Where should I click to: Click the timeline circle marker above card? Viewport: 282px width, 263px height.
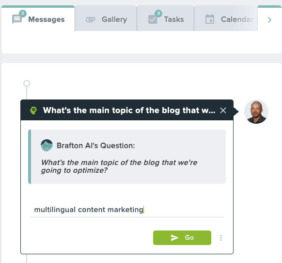coord(27,83)
